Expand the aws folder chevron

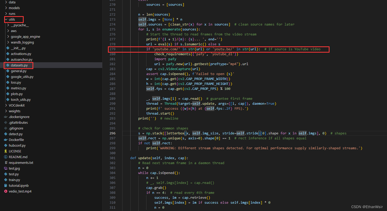8,31
